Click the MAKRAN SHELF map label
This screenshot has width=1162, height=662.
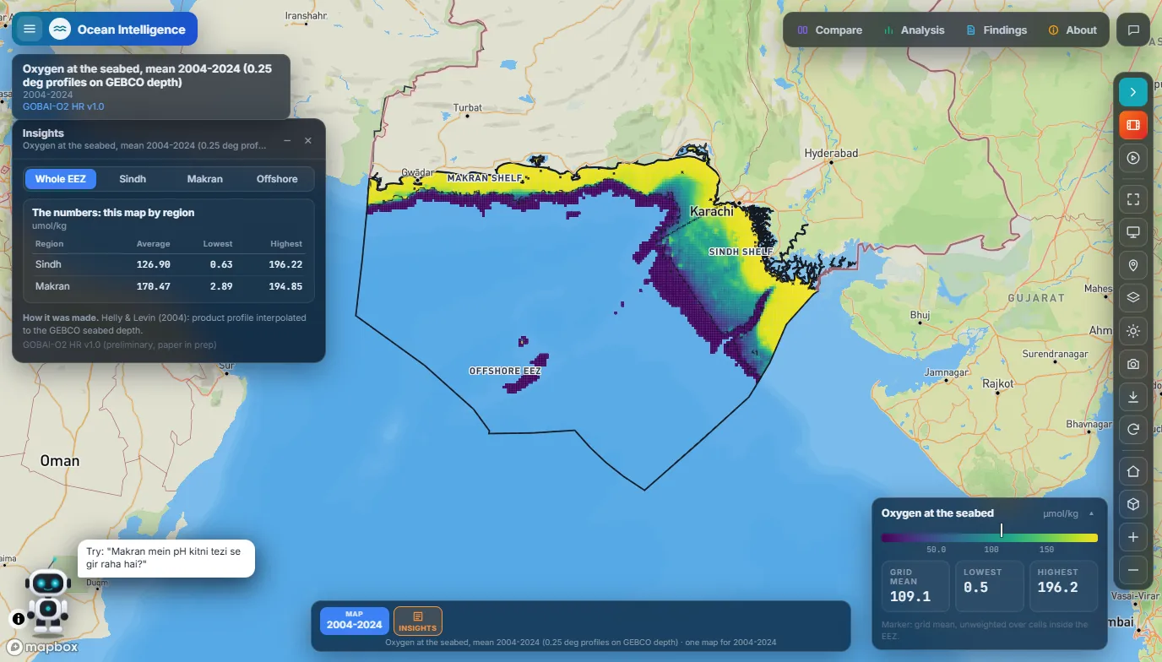[x=485, y=178]
